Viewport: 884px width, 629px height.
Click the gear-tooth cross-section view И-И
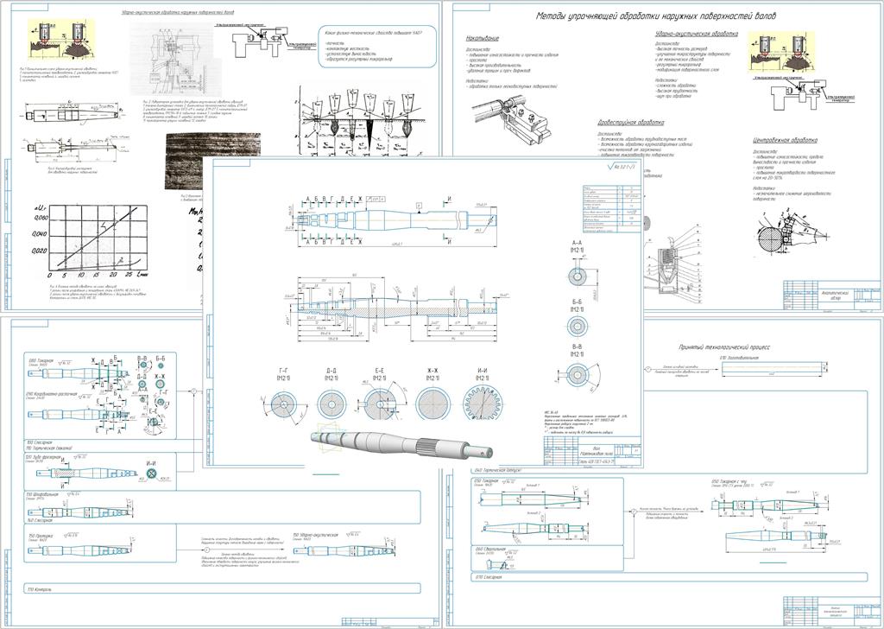pos(483,404)
